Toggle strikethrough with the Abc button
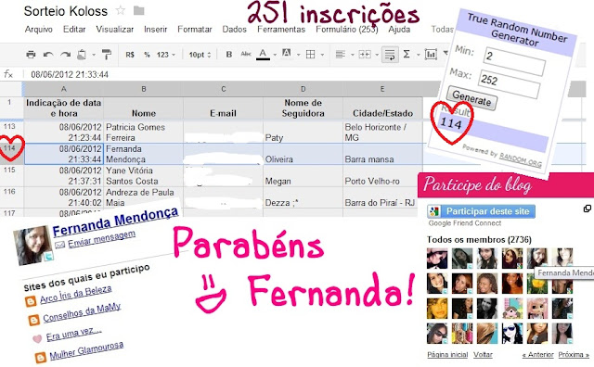 click(x=246, y=54)
